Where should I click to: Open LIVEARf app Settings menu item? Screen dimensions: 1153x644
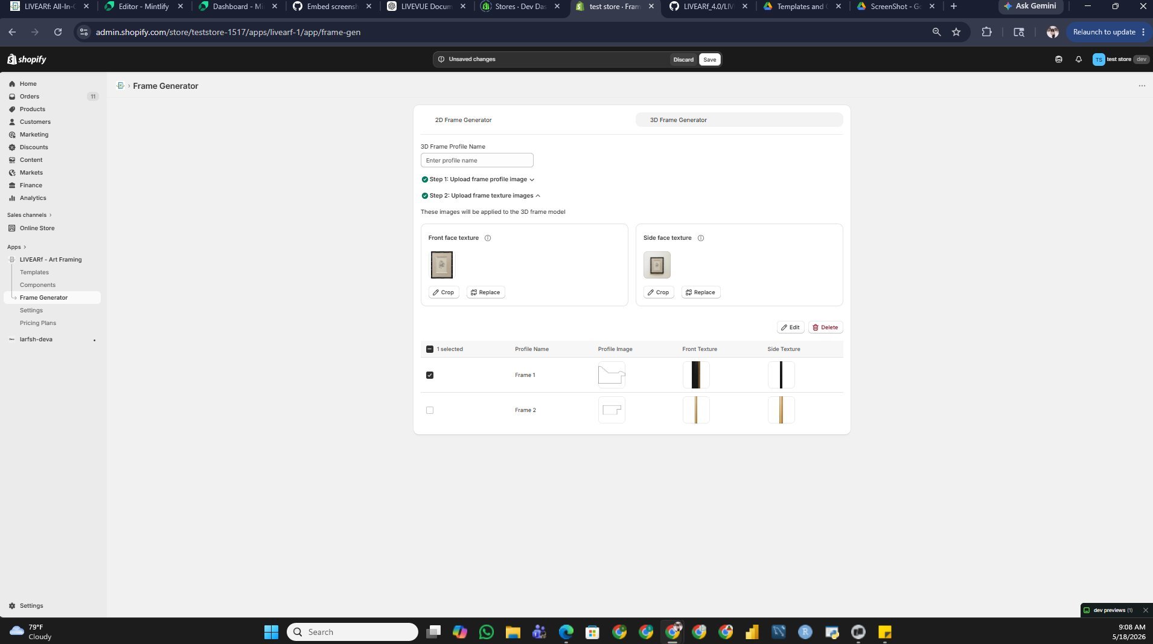coord(31,311)
